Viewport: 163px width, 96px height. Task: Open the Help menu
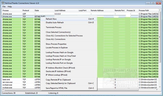[10, 7]
